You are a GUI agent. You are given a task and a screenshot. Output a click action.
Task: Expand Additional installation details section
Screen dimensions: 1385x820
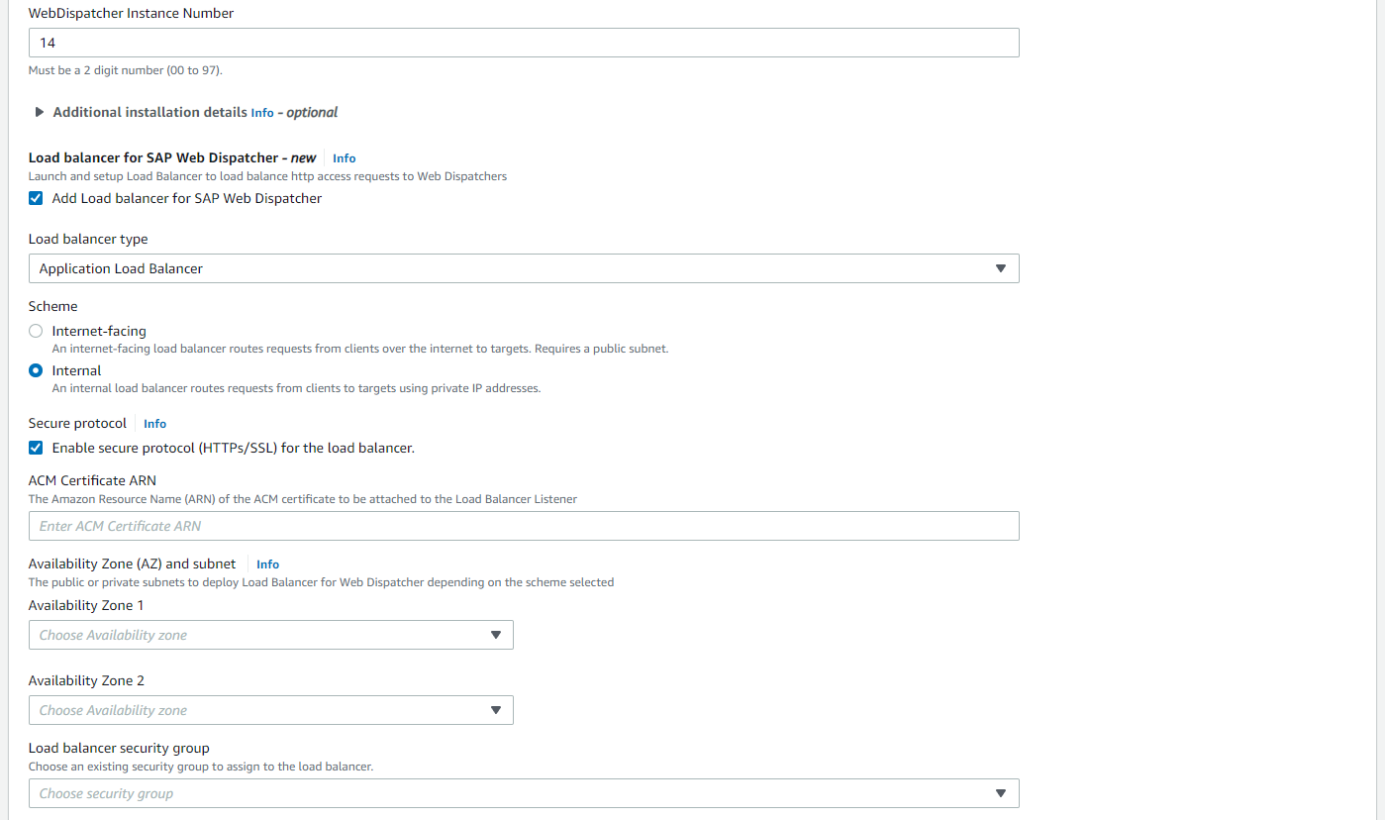pos(150,113)
